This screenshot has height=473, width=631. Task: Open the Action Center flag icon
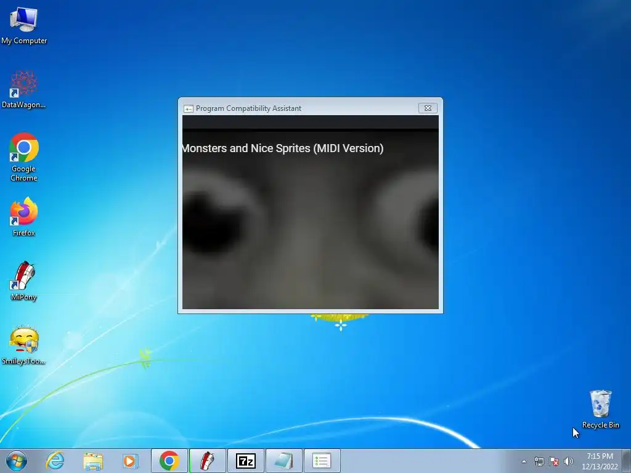(x=554, y=461)
